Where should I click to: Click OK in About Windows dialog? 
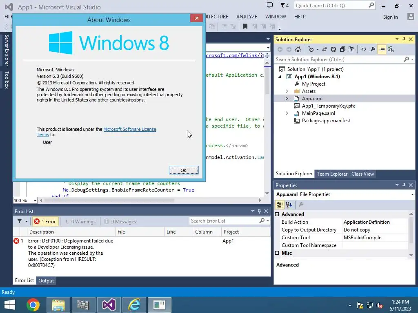[x=184, y=170]
